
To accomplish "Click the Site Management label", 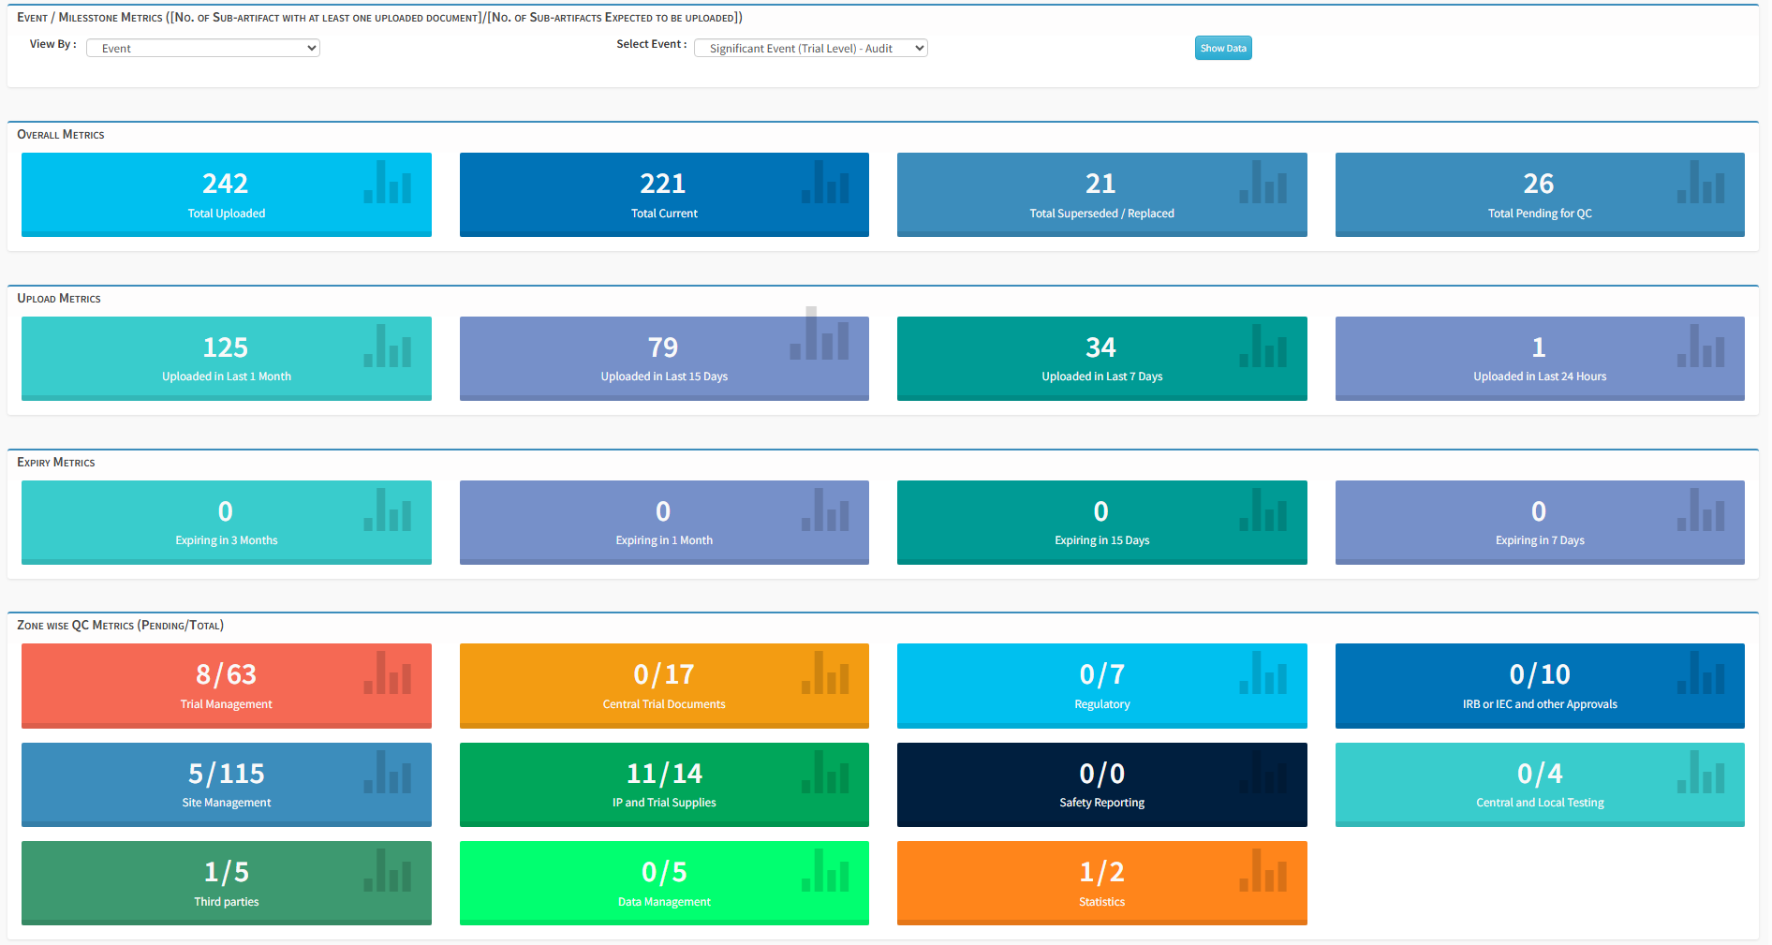I will (x=226, y=803).
